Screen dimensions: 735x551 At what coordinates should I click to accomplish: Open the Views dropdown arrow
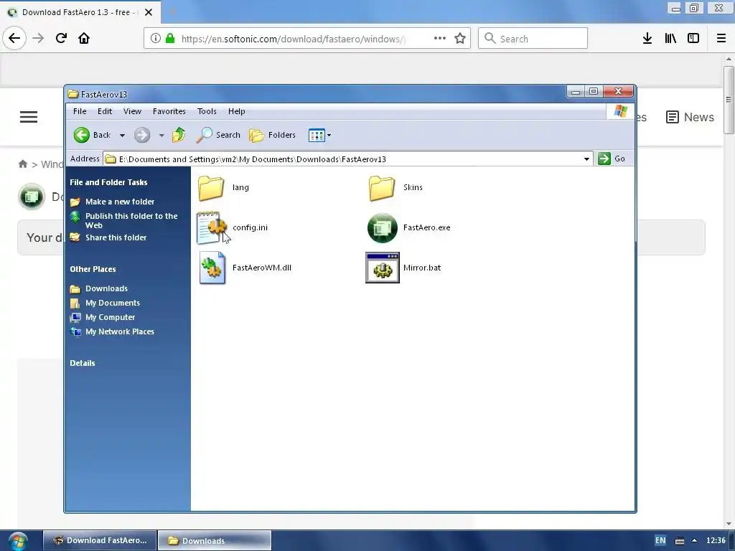point(329,136)
